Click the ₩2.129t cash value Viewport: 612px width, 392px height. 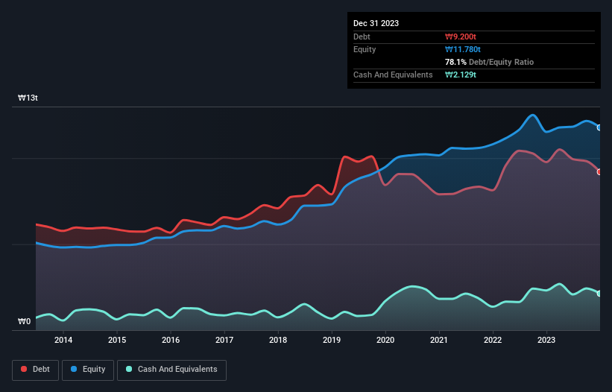461,75
